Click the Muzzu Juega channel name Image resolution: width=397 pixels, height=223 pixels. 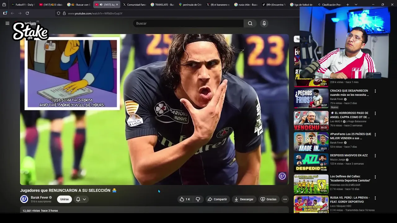coord(337,160)
